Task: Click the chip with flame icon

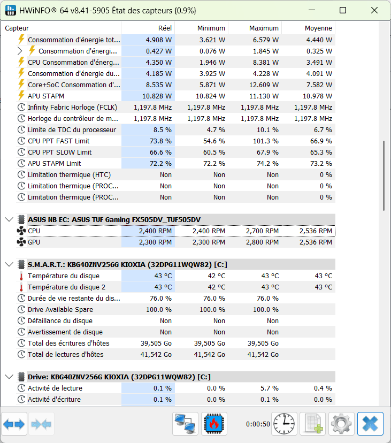Action: tap(214, 424)
